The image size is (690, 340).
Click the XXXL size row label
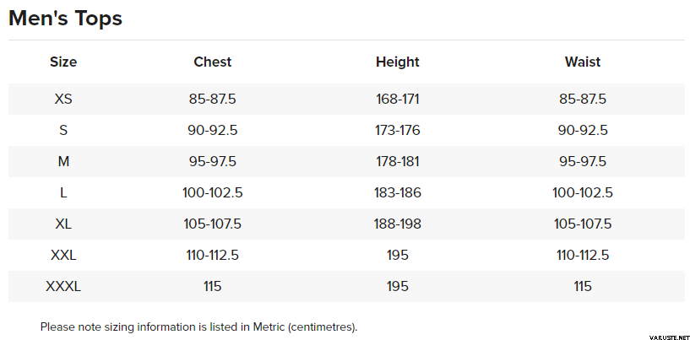click(x=63, y=286)
